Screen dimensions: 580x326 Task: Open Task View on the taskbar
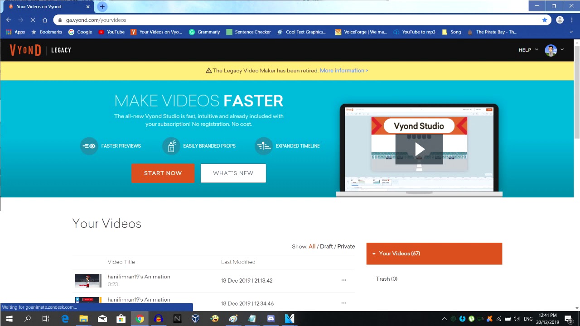[46, 319]
